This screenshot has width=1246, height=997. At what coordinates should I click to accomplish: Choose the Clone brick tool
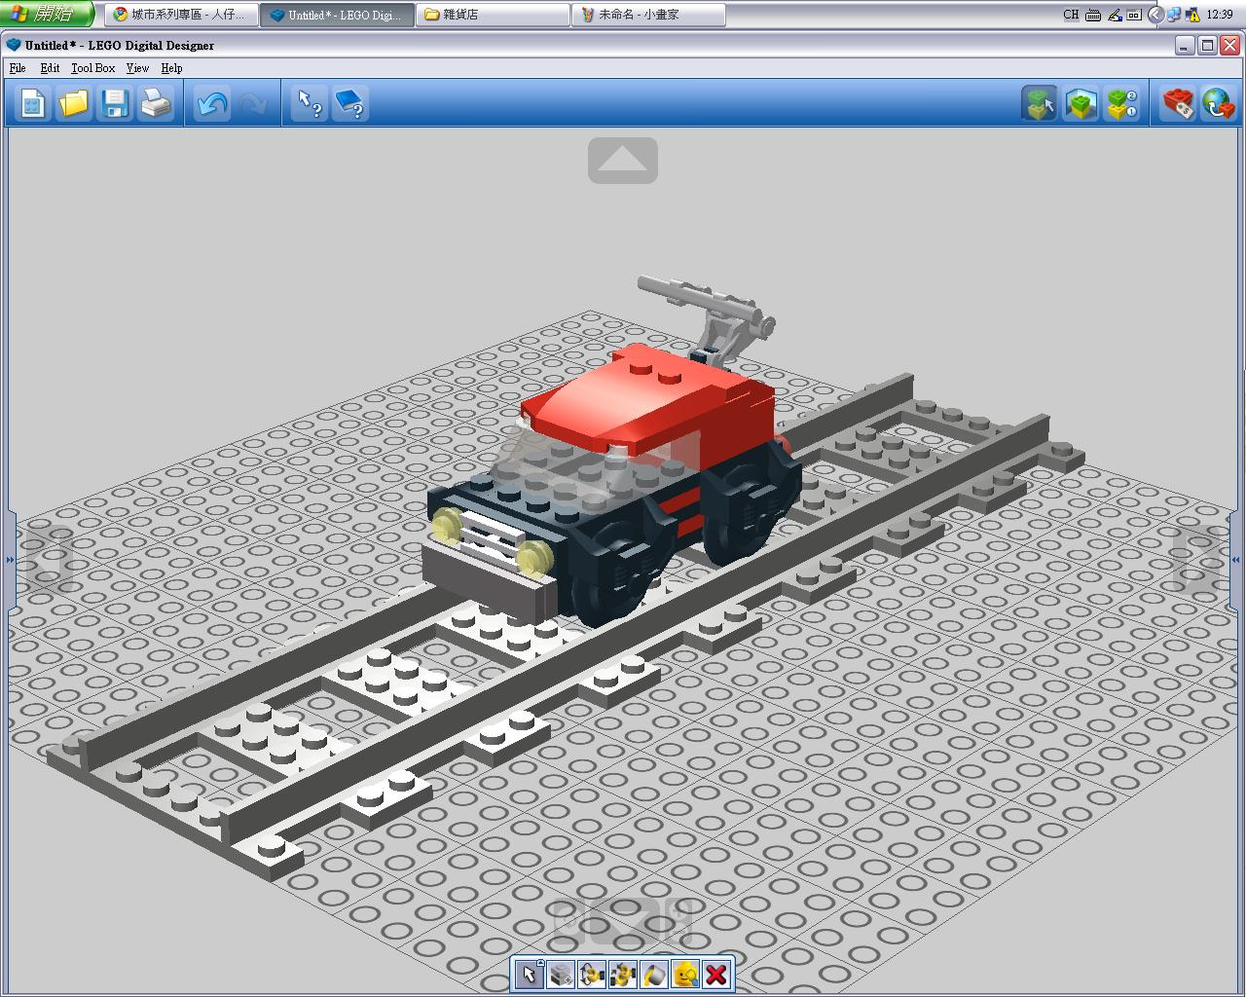pyautogui.click(x=561, y=974)
